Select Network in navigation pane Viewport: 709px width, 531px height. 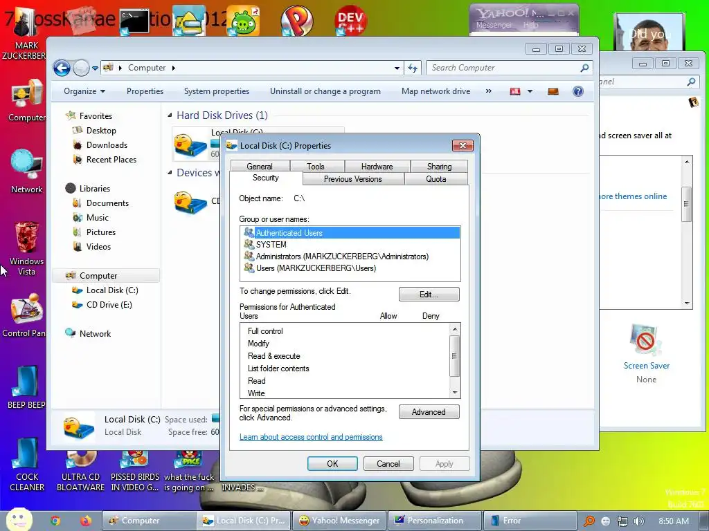point(95,334)
